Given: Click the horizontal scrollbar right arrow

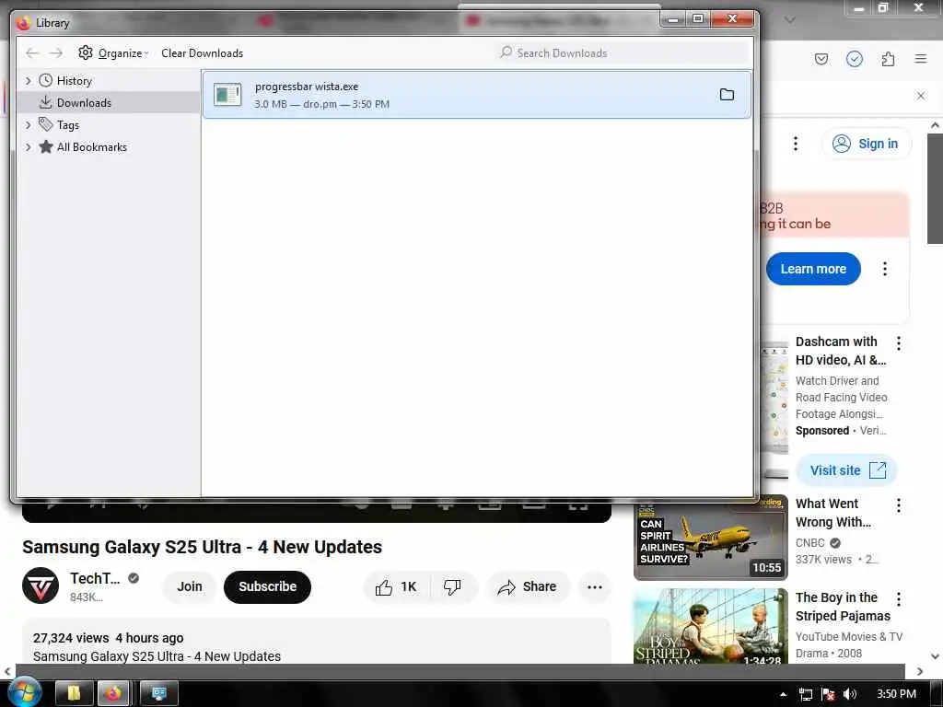Looking at the screenshot, I should tap(920, 671).
